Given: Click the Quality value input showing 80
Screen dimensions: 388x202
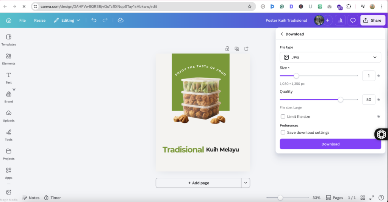Looking at the screenshot, I should point(369,99).
